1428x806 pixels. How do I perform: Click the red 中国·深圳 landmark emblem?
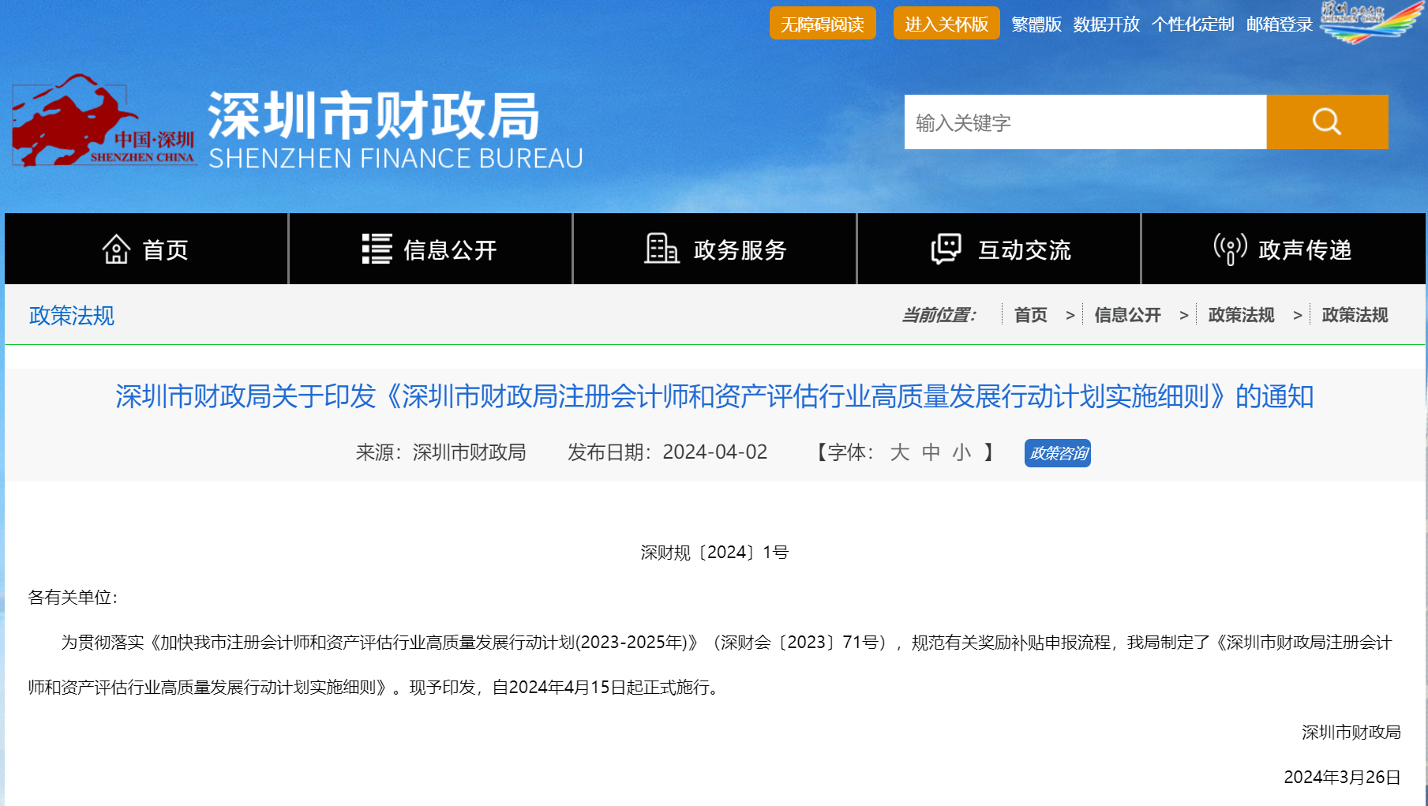[103, 122]
